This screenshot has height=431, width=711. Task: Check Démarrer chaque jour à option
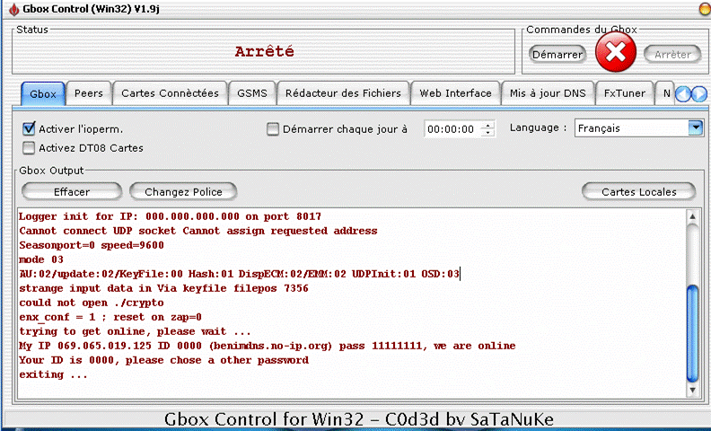(274, 129)
